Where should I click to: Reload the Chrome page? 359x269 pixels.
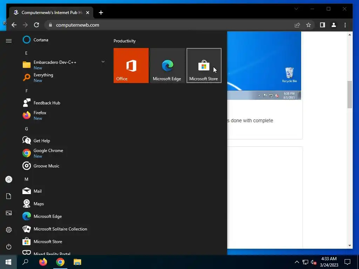(x=36, y=25)
